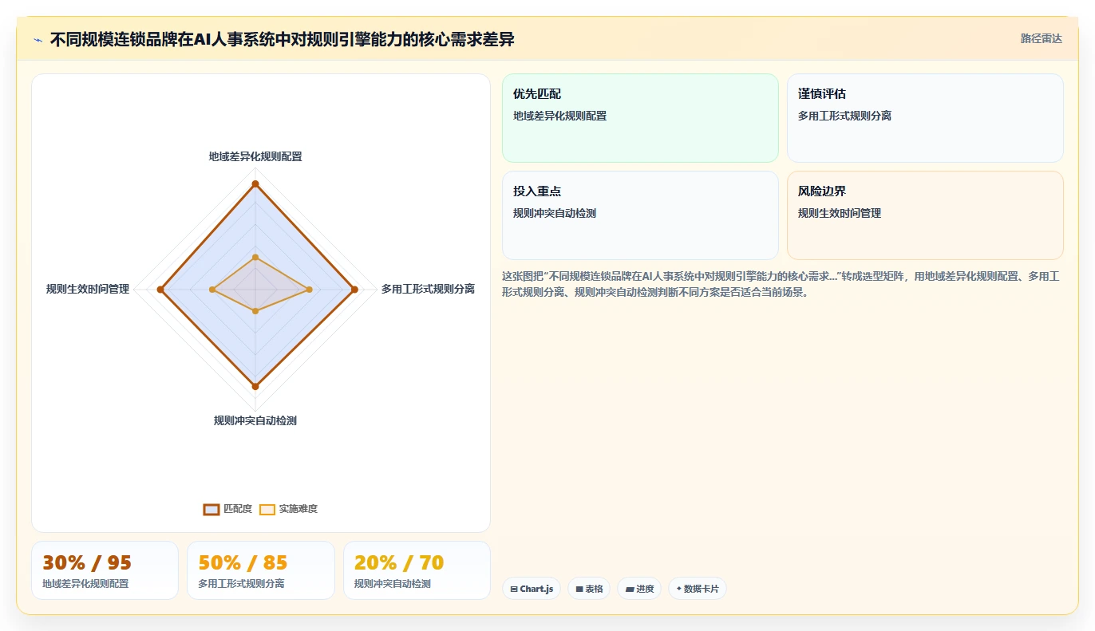The image size is (1095, 631).
Task: Click the right 实施难度 radar data point
Action: point(310,290)
